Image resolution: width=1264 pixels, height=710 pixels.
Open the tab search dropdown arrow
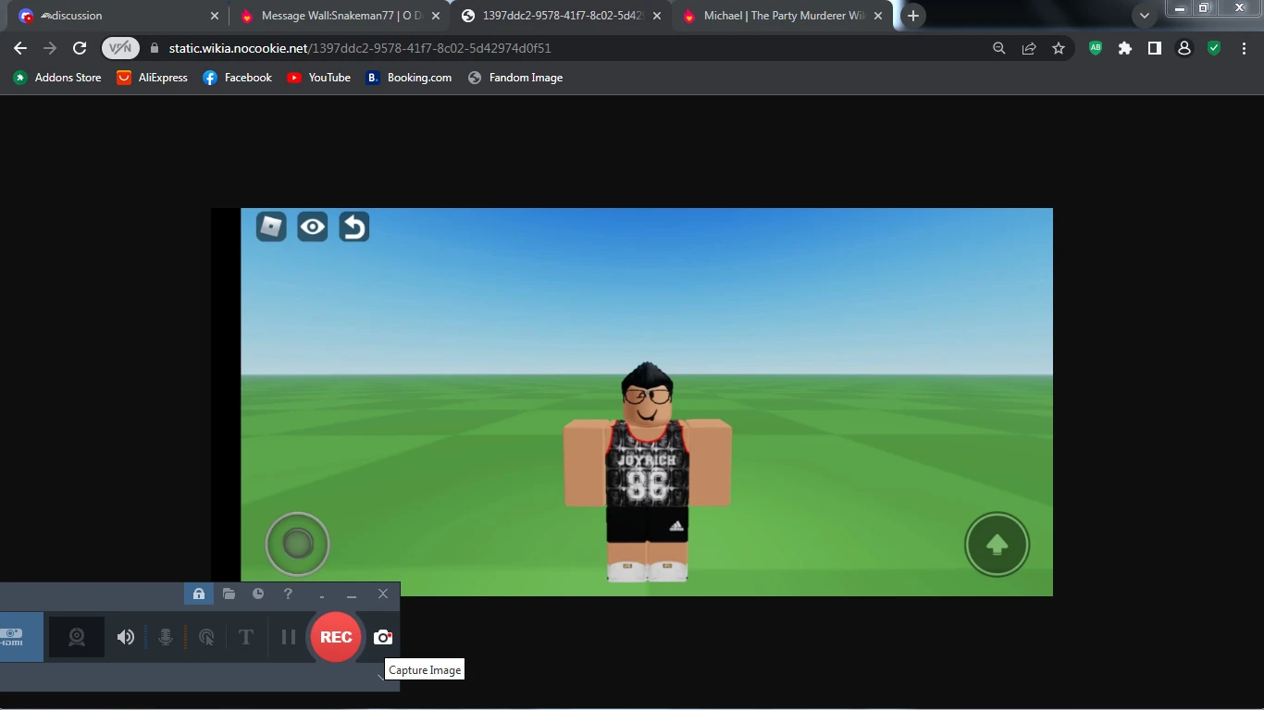click(x=1145, y=16)
